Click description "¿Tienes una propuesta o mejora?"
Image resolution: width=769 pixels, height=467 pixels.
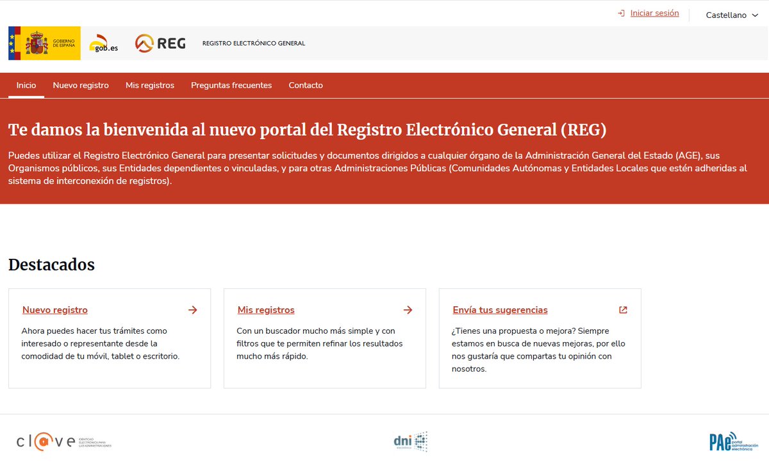click(x=539, y=350)
